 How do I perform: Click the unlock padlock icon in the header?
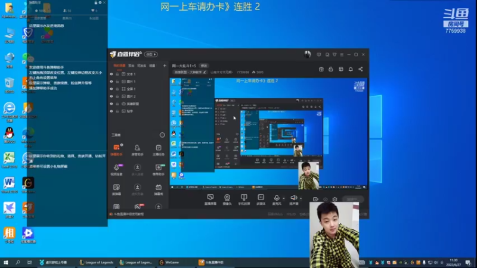coord(331,69)
